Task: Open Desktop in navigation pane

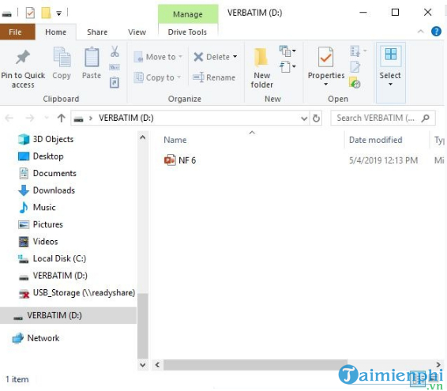Action: 40,156
